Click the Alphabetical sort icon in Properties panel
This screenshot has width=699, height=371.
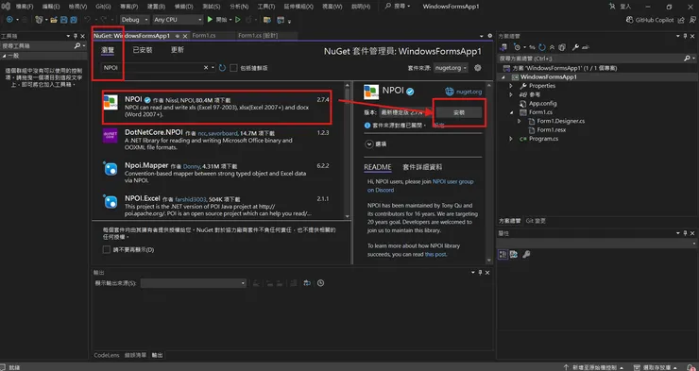(x=514, y=254)
